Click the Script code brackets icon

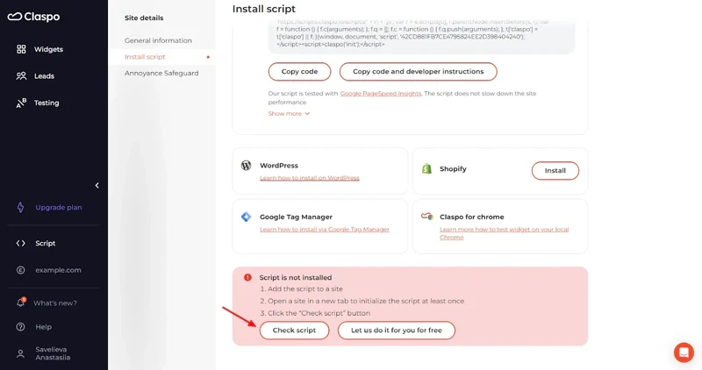pyautogui.click(x=20, y=244)
